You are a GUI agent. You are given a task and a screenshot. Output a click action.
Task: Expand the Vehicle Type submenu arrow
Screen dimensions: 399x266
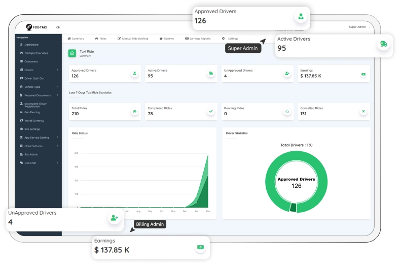(58, 87)
